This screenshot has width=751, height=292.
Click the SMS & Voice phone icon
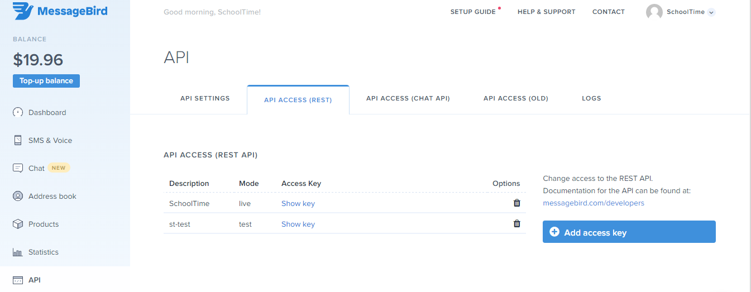click(x=18, y=140)
